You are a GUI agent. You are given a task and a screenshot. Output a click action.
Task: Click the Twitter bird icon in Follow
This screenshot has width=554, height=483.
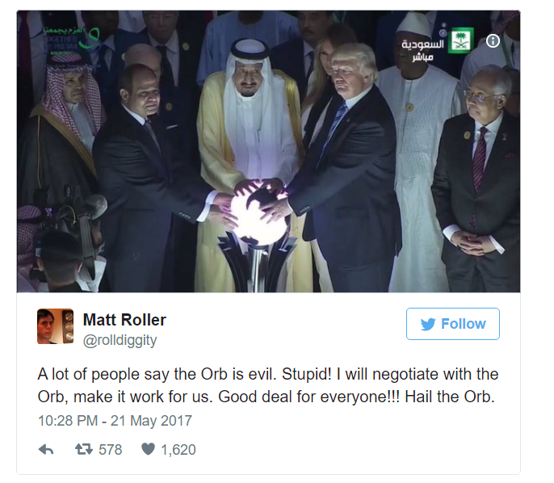428,324
